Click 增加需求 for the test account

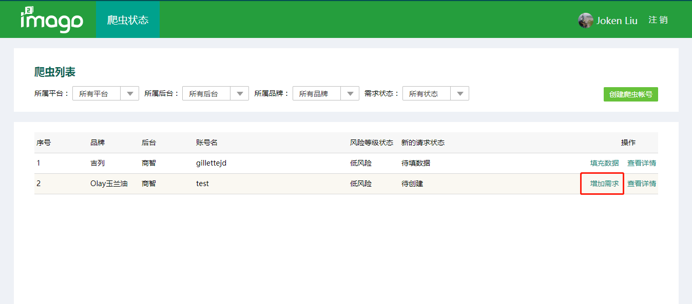tap(605, 184)
